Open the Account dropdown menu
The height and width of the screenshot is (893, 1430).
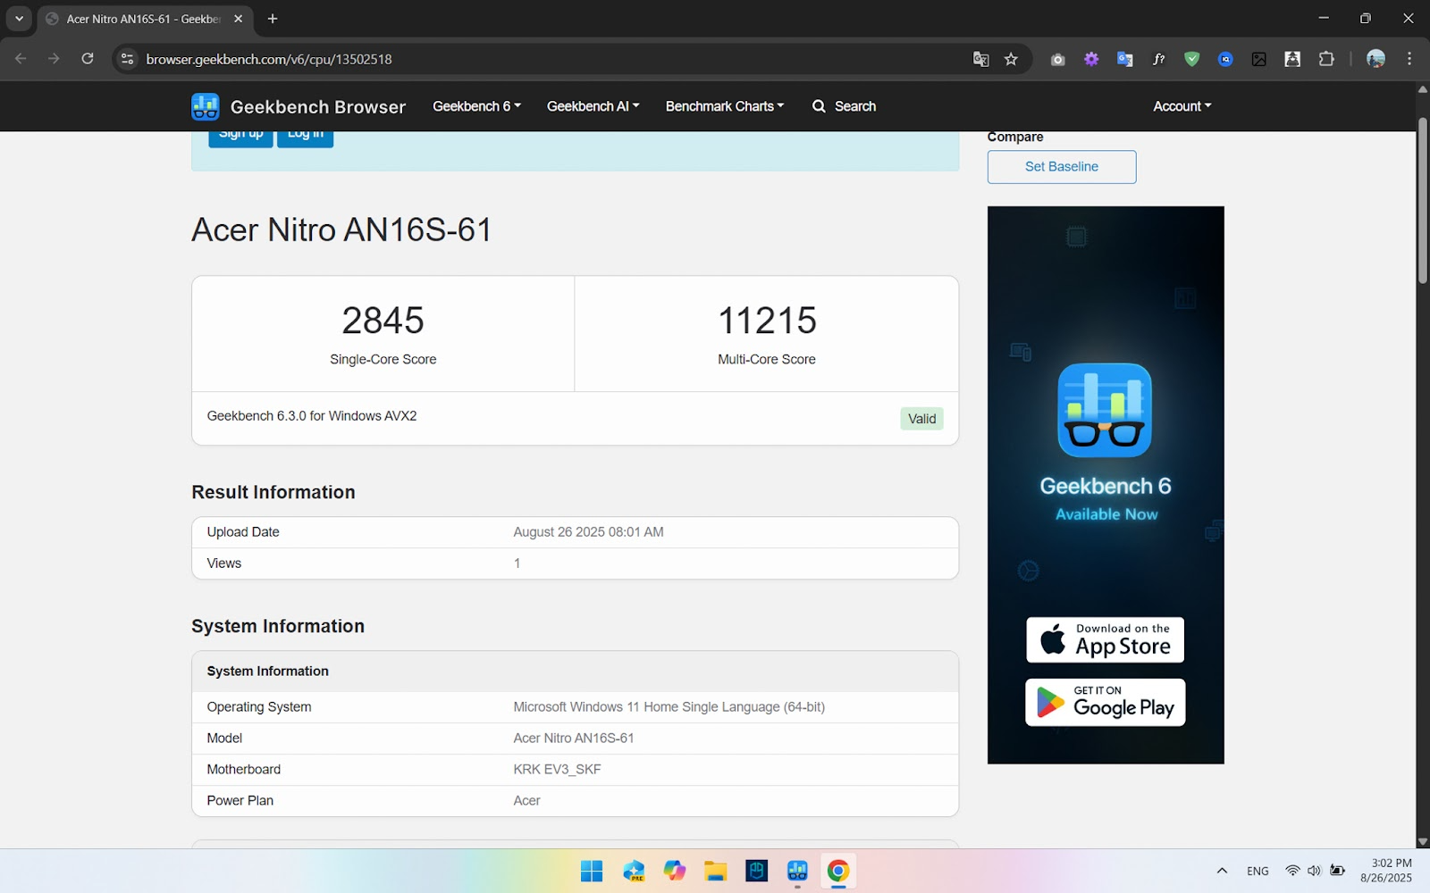pyautogui.click(x=1182, y=106)
